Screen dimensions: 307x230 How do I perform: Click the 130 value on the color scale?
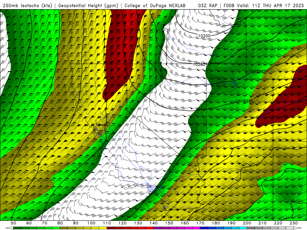click(x=138, y=223)
